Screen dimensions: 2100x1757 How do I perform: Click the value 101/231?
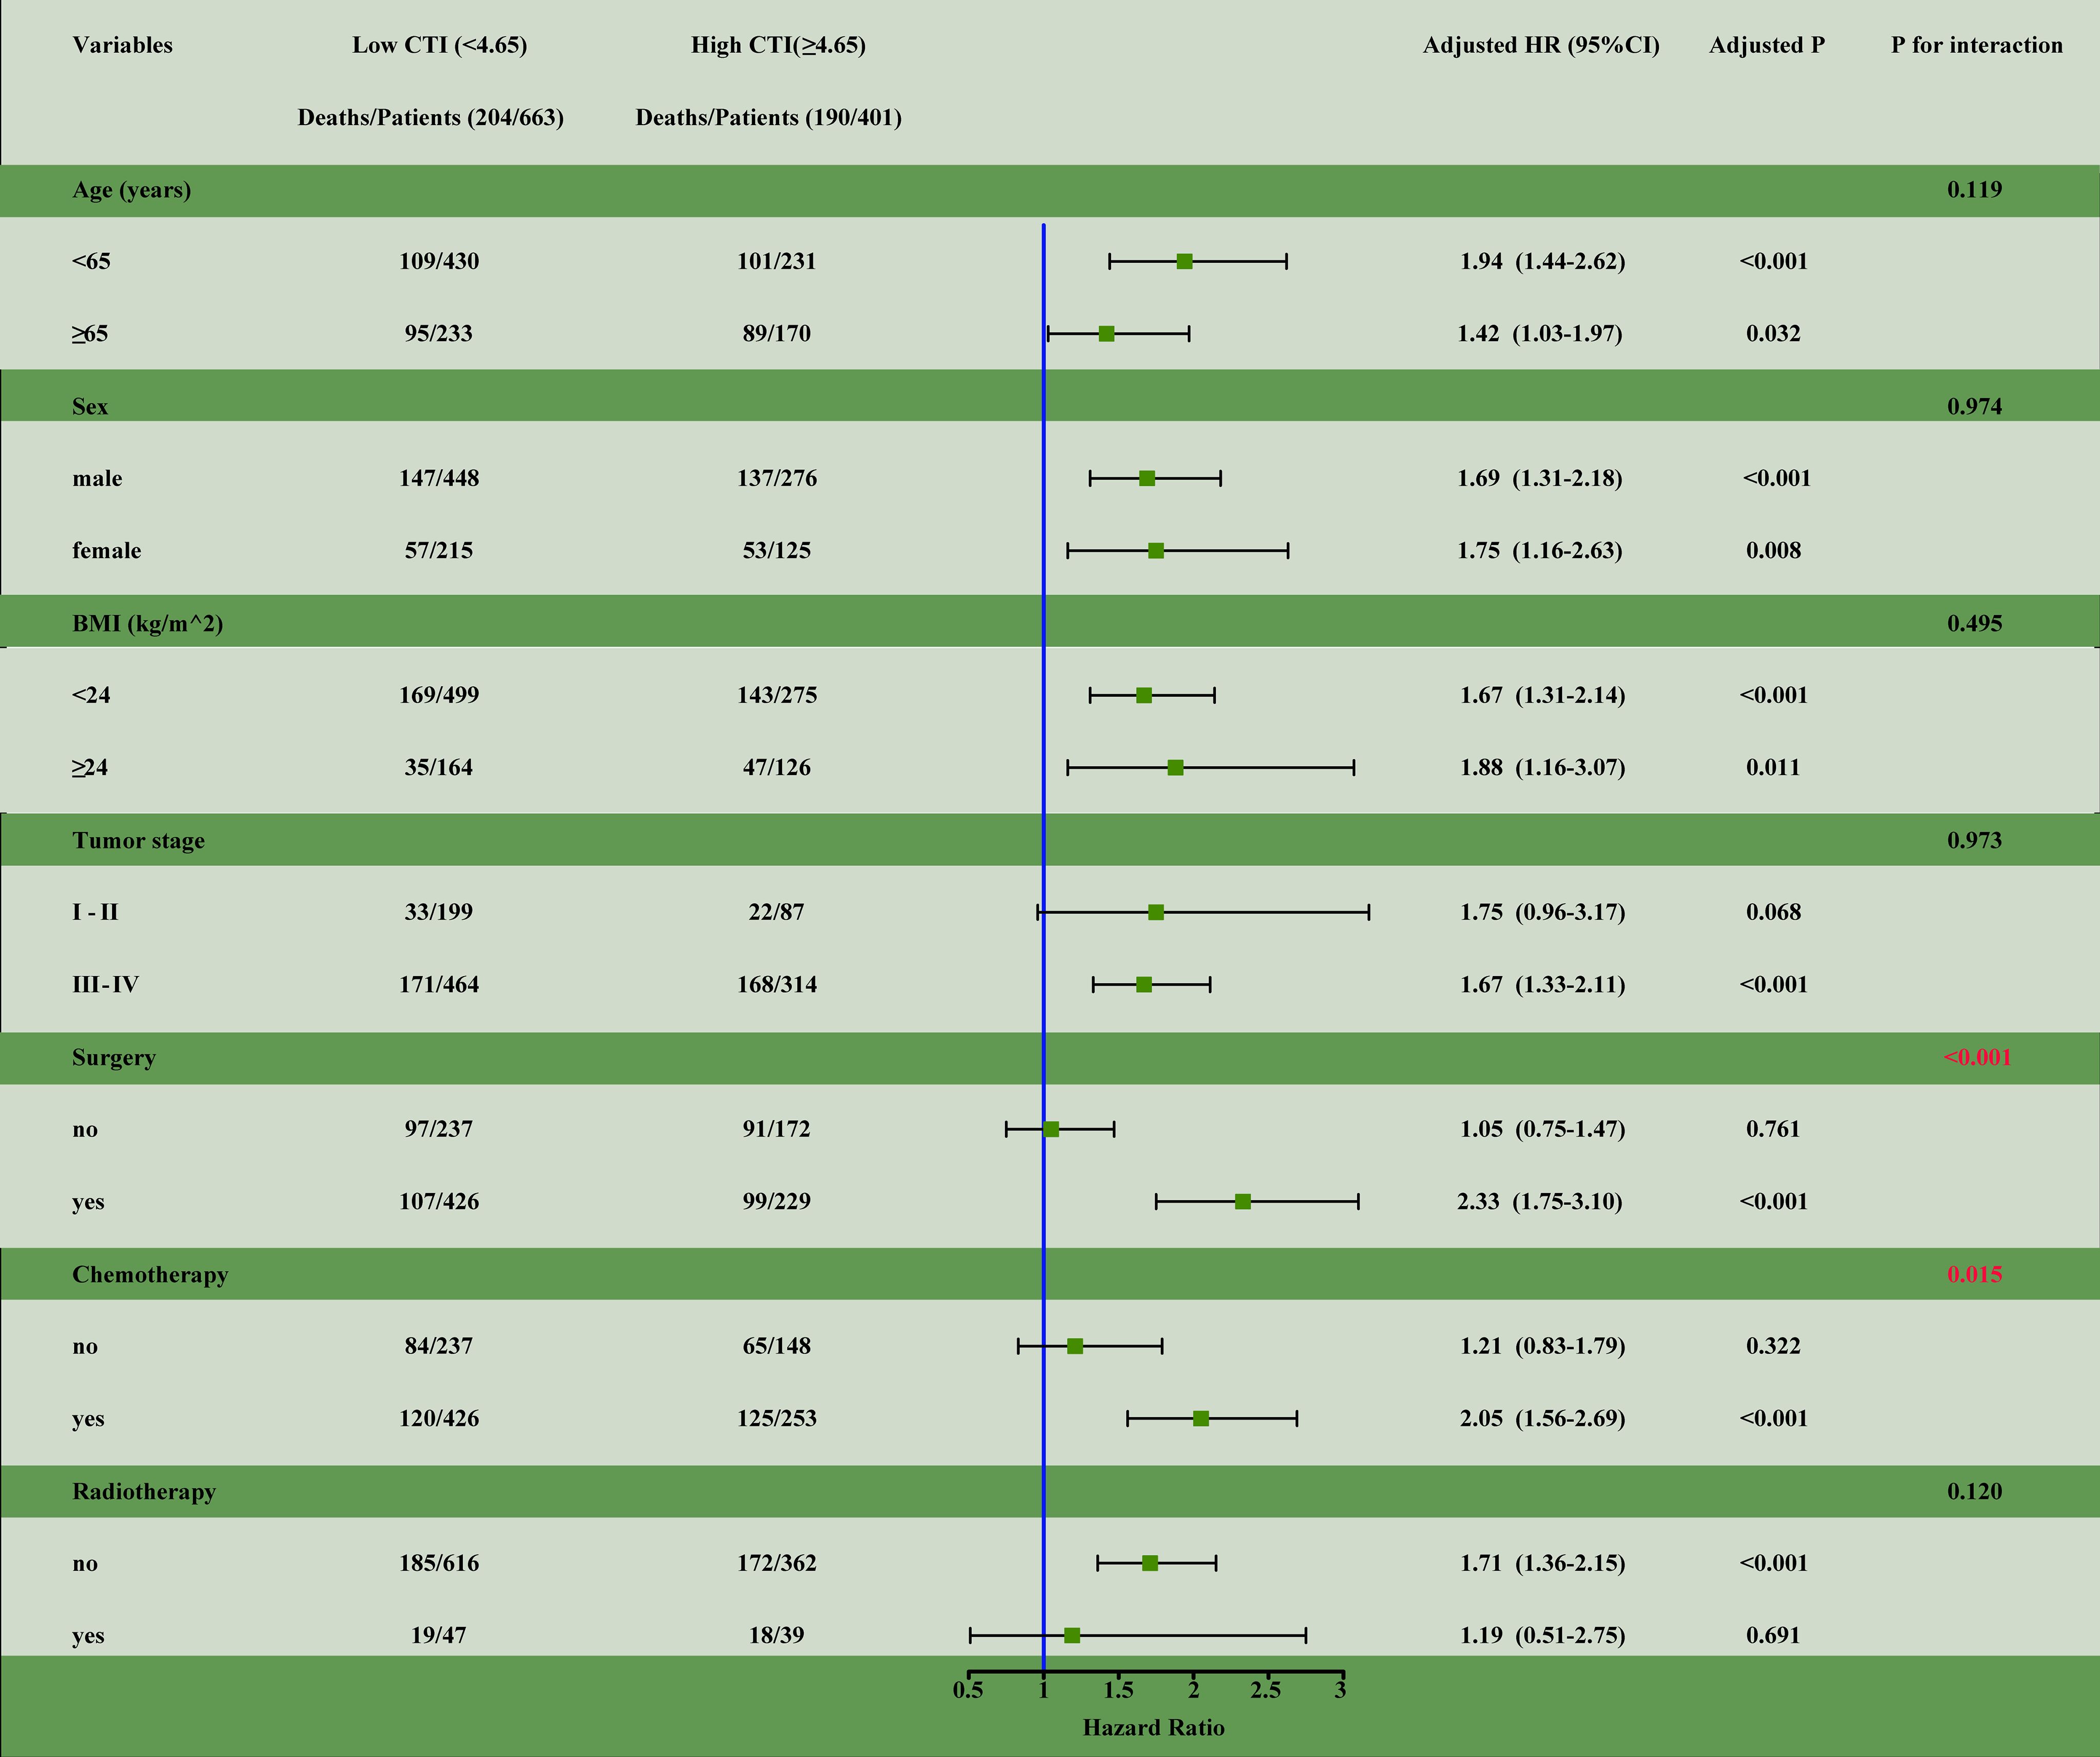[776, 262]
